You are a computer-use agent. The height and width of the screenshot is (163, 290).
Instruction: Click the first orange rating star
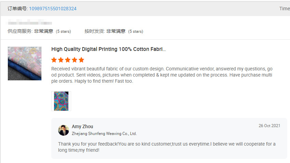54,60
